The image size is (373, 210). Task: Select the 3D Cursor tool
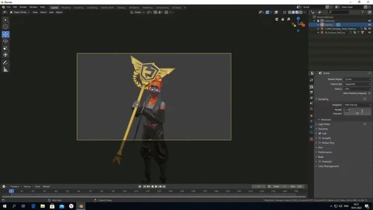tap(5, 26)
